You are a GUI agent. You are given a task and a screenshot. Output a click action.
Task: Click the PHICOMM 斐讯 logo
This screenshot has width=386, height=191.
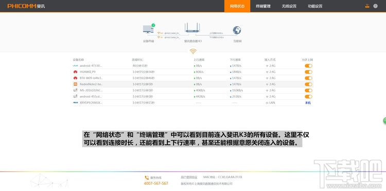(26, 6)
